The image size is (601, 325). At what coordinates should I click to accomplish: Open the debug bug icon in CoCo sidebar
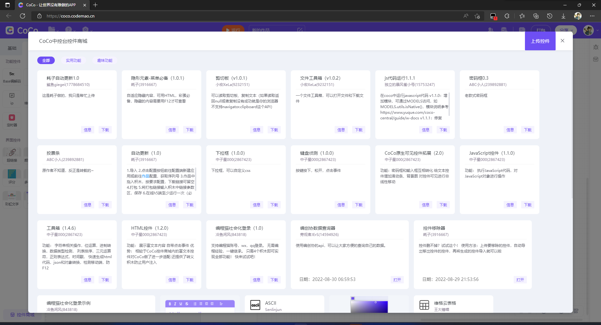click(x=596, y=47)
